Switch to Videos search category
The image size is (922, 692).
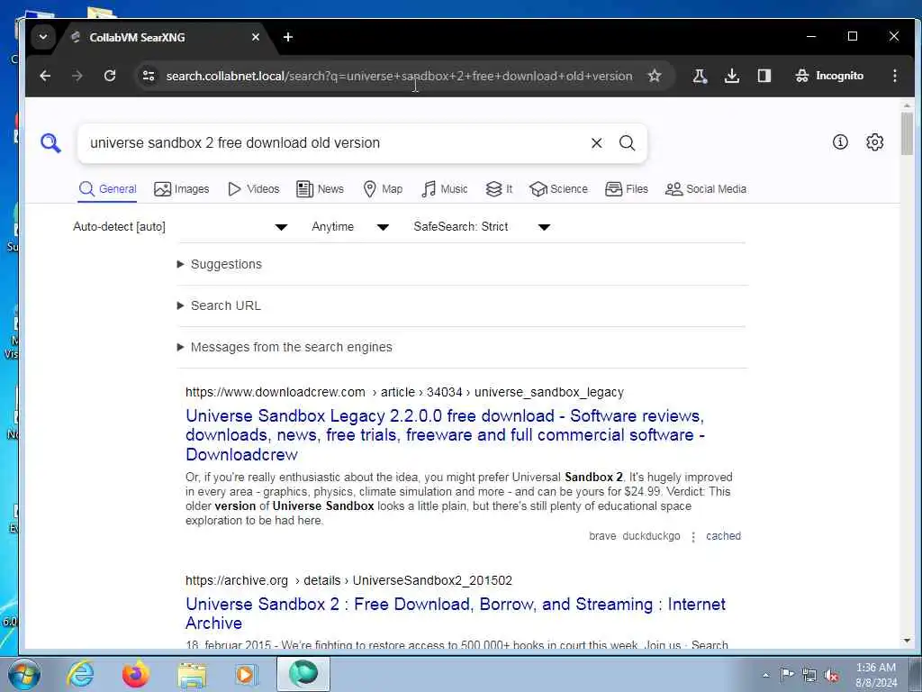click(253, 189)
